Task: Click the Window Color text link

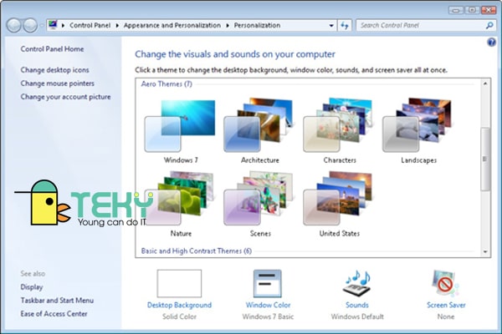Action: tap(268, 305)
